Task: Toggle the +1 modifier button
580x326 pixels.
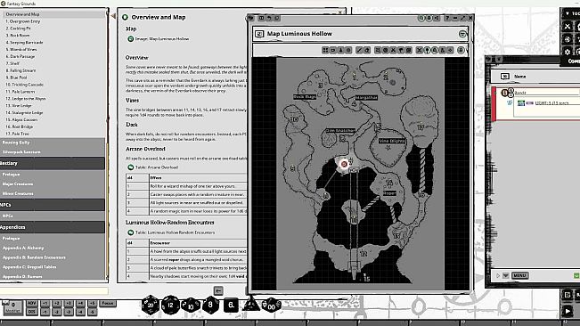Action: 45,304
